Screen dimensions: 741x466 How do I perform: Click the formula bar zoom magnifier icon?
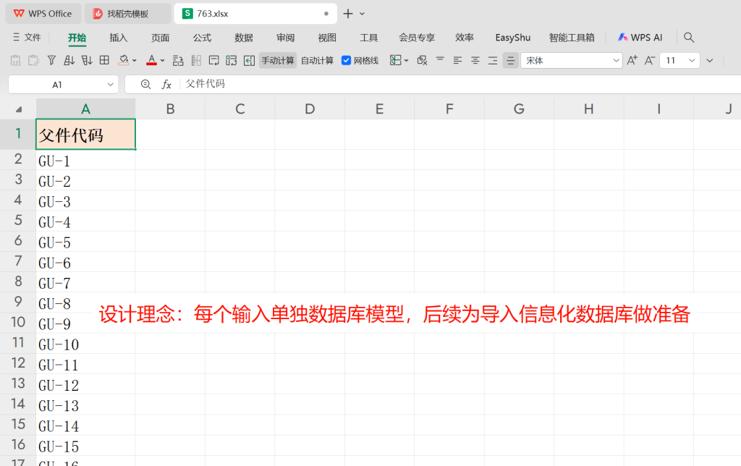click(x=145, y=84)
